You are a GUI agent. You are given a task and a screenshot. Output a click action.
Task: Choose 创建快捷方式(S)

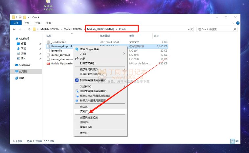click(x=100, y=118)
